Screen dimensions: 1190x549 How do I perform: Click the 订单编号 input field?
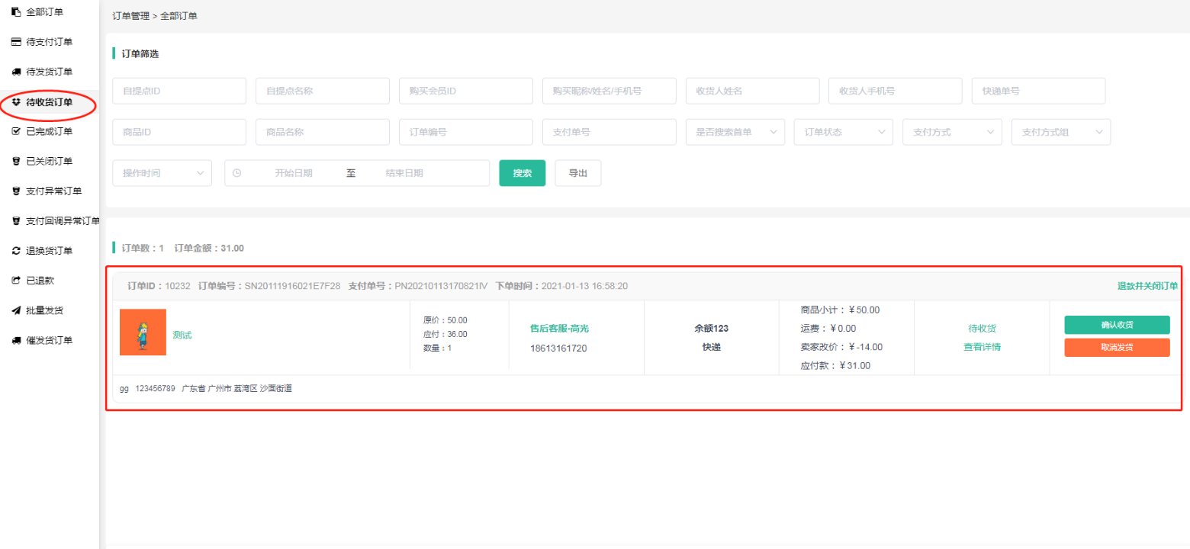pos(465,132)
